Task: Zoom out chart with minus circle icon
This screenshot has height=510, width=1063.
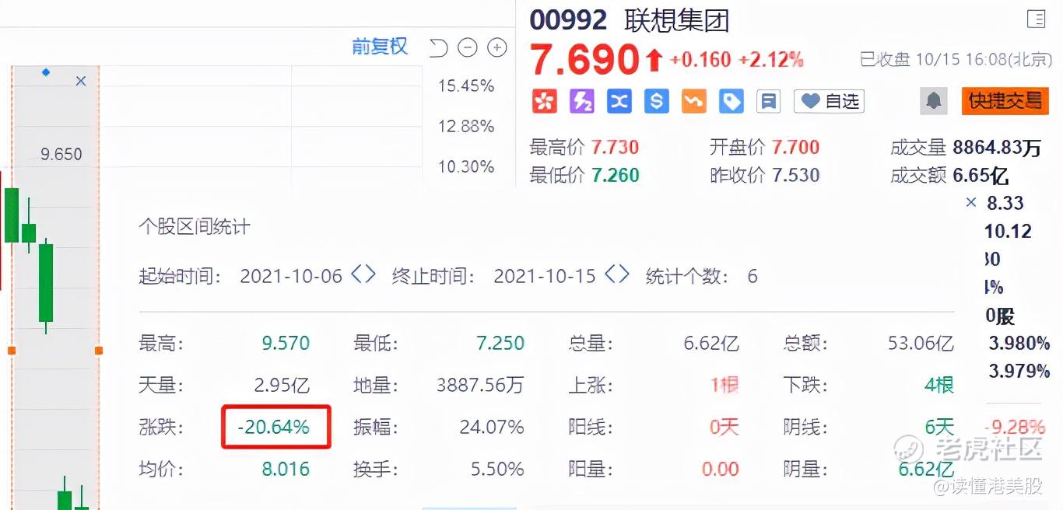Action: [467, 48]
